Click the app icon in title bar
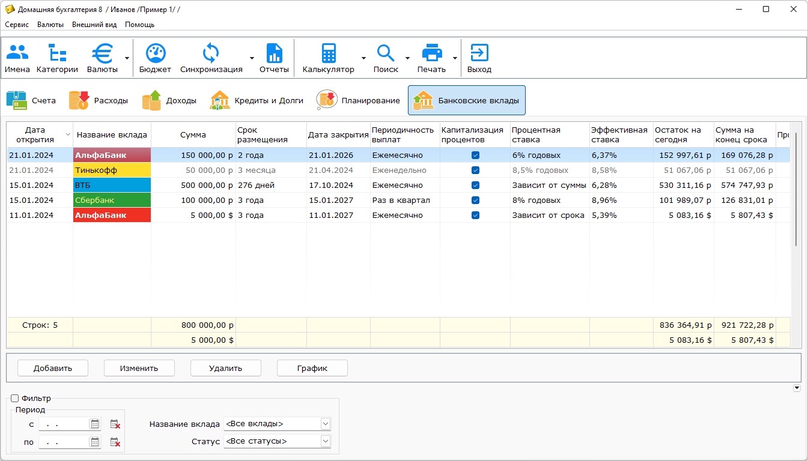808x461 pixels. (x=10, y=9)
